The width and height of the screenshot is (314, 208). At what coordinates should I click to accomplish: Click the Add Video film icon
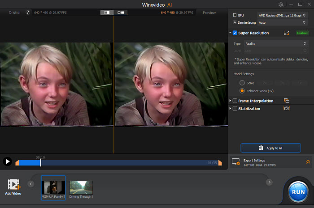click(x=14, y=184)
